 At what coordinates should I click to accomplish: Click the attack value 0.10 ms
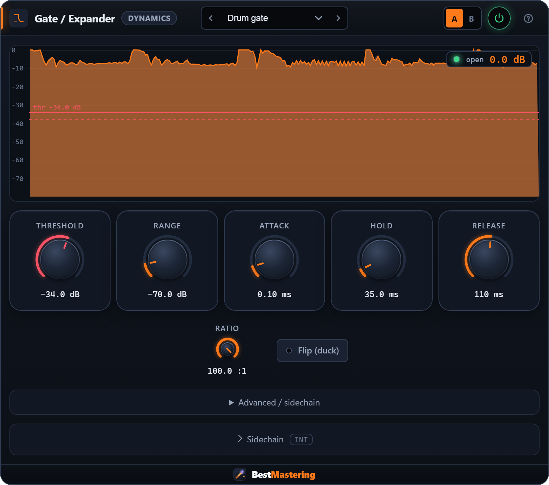point(274,294)
